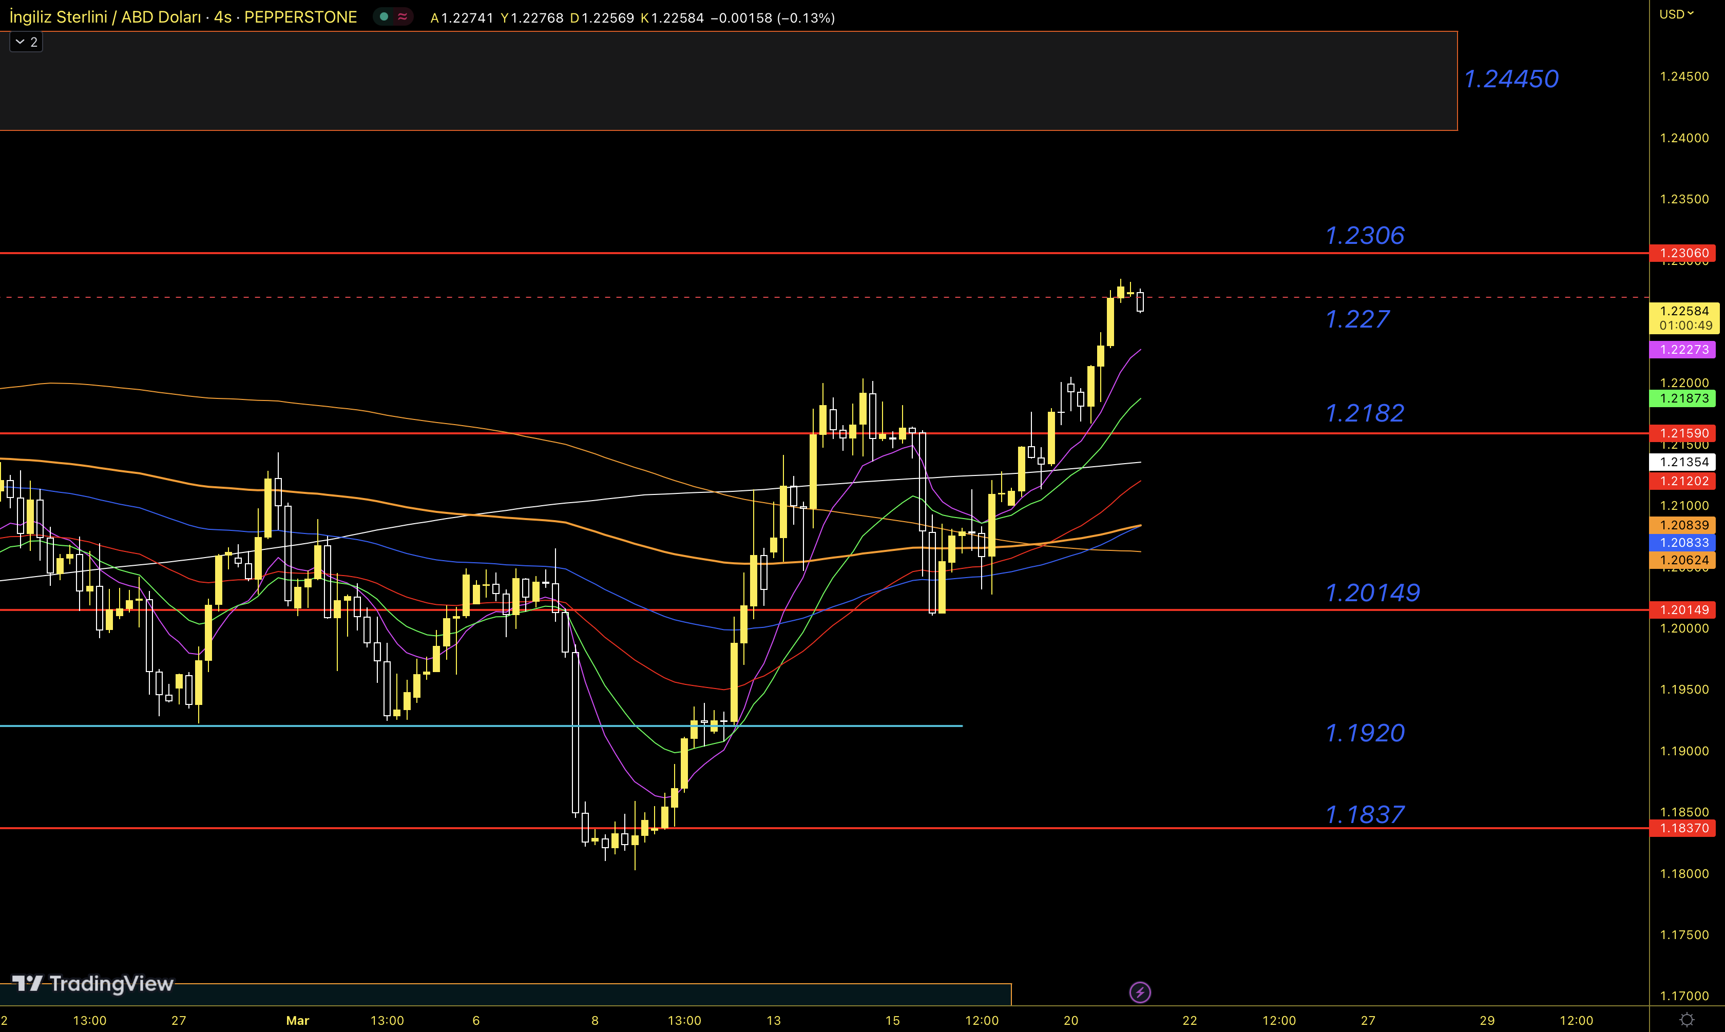This screenshot has width=1725, height=1032.
Task: Click the green 1.21873 price tag
Action: coord(1683,398)
